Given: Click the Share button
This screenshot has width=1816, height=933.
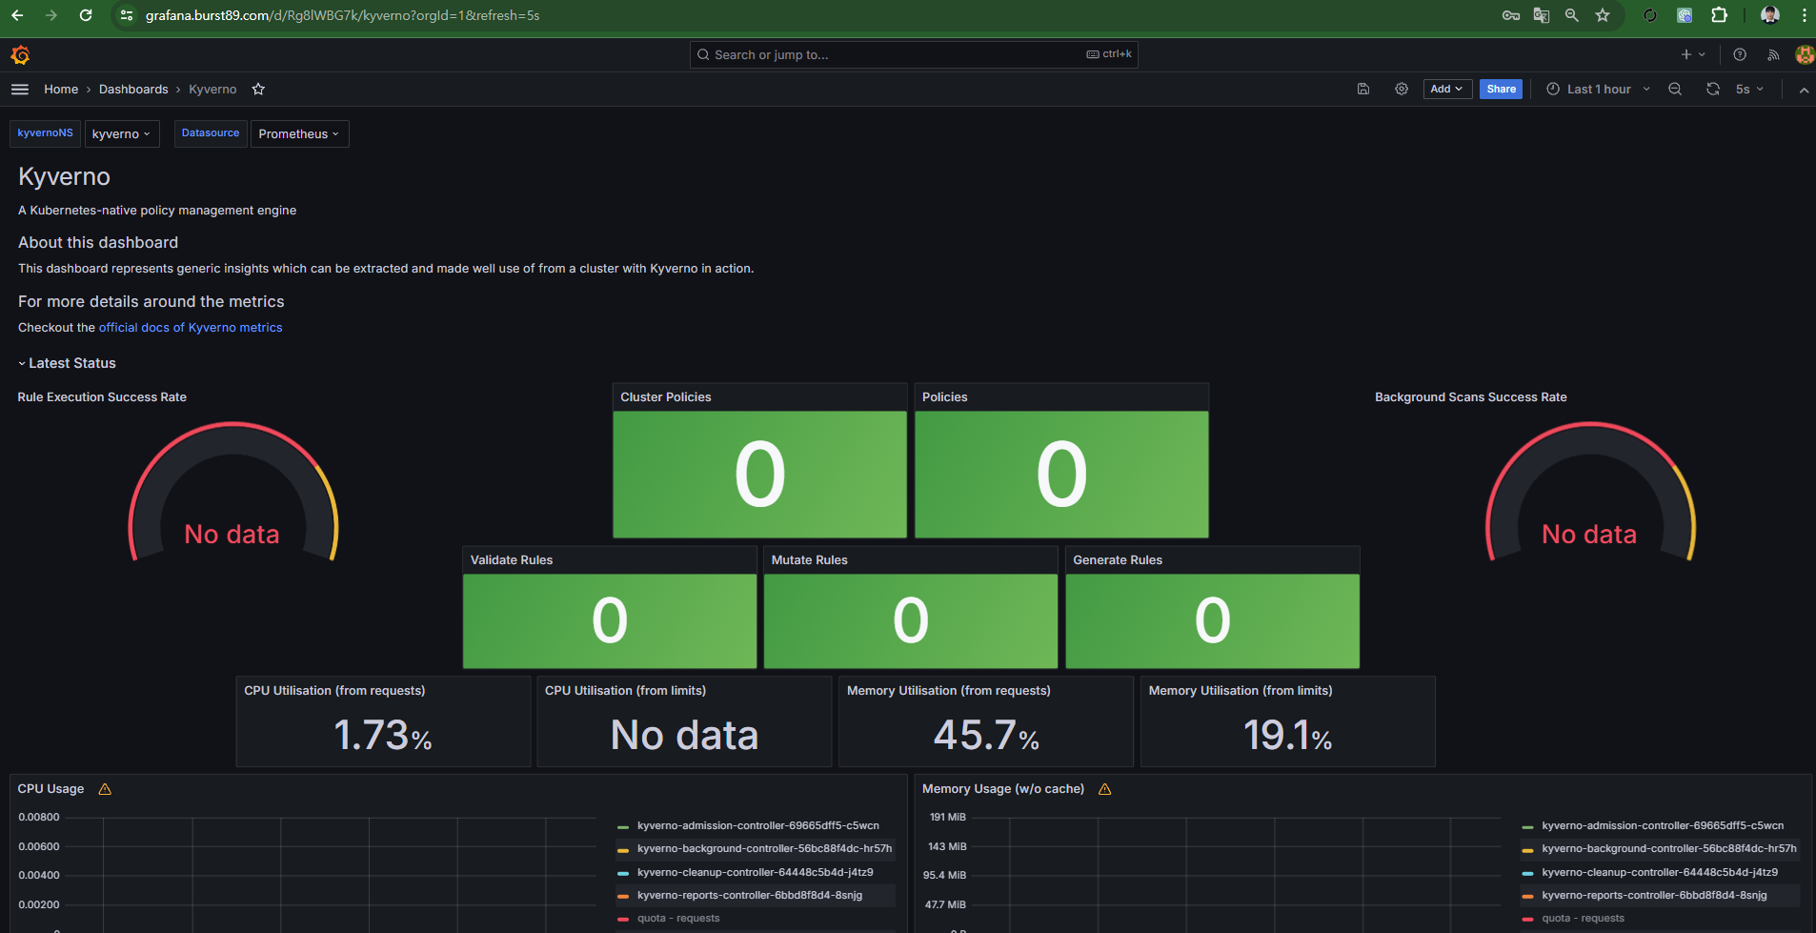Looking at the screenshot, I should click(1501, 90).
